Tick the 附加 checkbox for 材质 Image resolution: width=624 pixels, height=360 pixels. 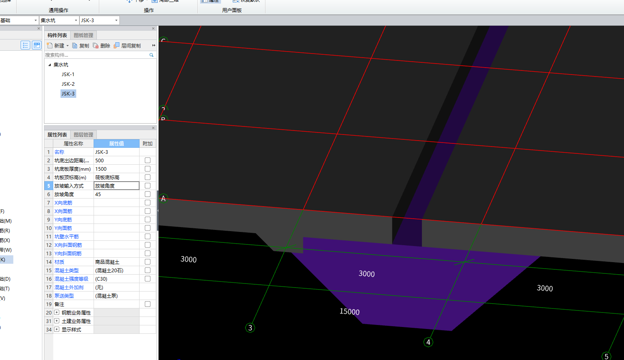pos(148,262)
